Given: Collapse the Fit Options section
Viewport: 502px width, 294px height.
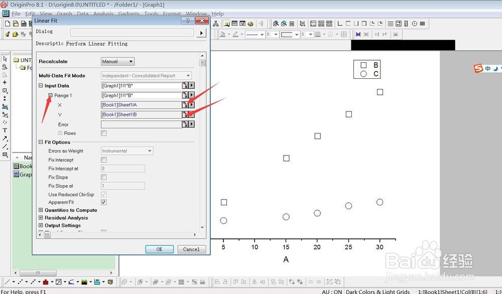Looking at the screenshot, I should (x=41, y=142).
